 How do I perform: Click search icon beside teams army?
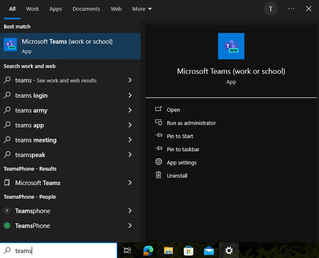tap(7, 110)
